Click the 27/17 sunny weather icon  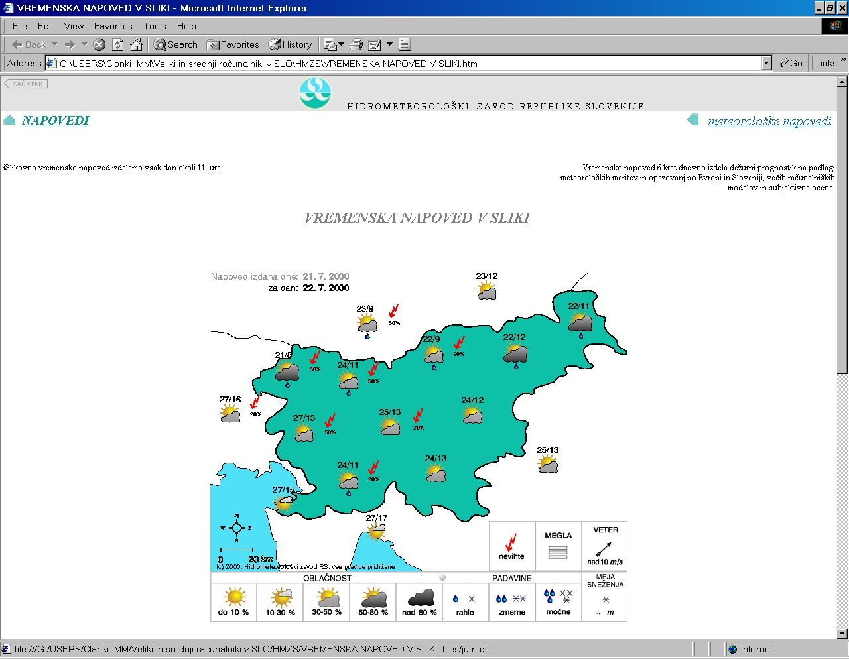(x=376, y=532)
